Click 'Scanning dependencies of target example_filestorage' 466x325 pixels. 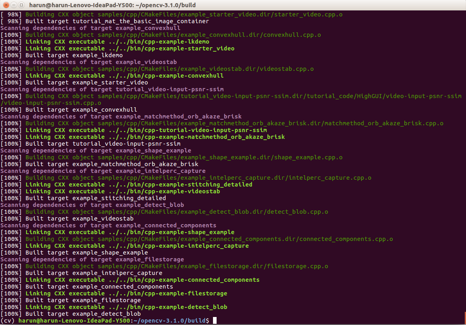(92, 260)
